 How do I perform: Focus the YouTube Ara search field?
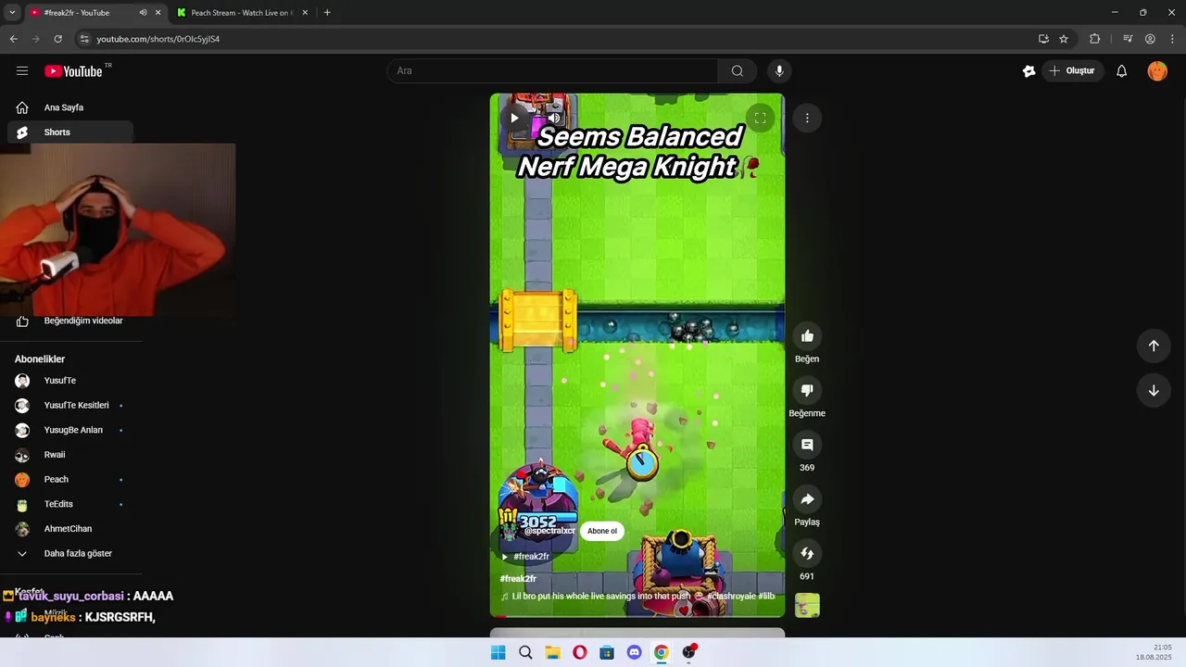552,71
